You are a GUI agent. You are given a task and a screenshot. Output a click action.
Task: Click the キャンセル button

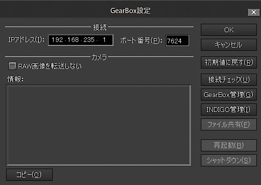coord(229,45)
